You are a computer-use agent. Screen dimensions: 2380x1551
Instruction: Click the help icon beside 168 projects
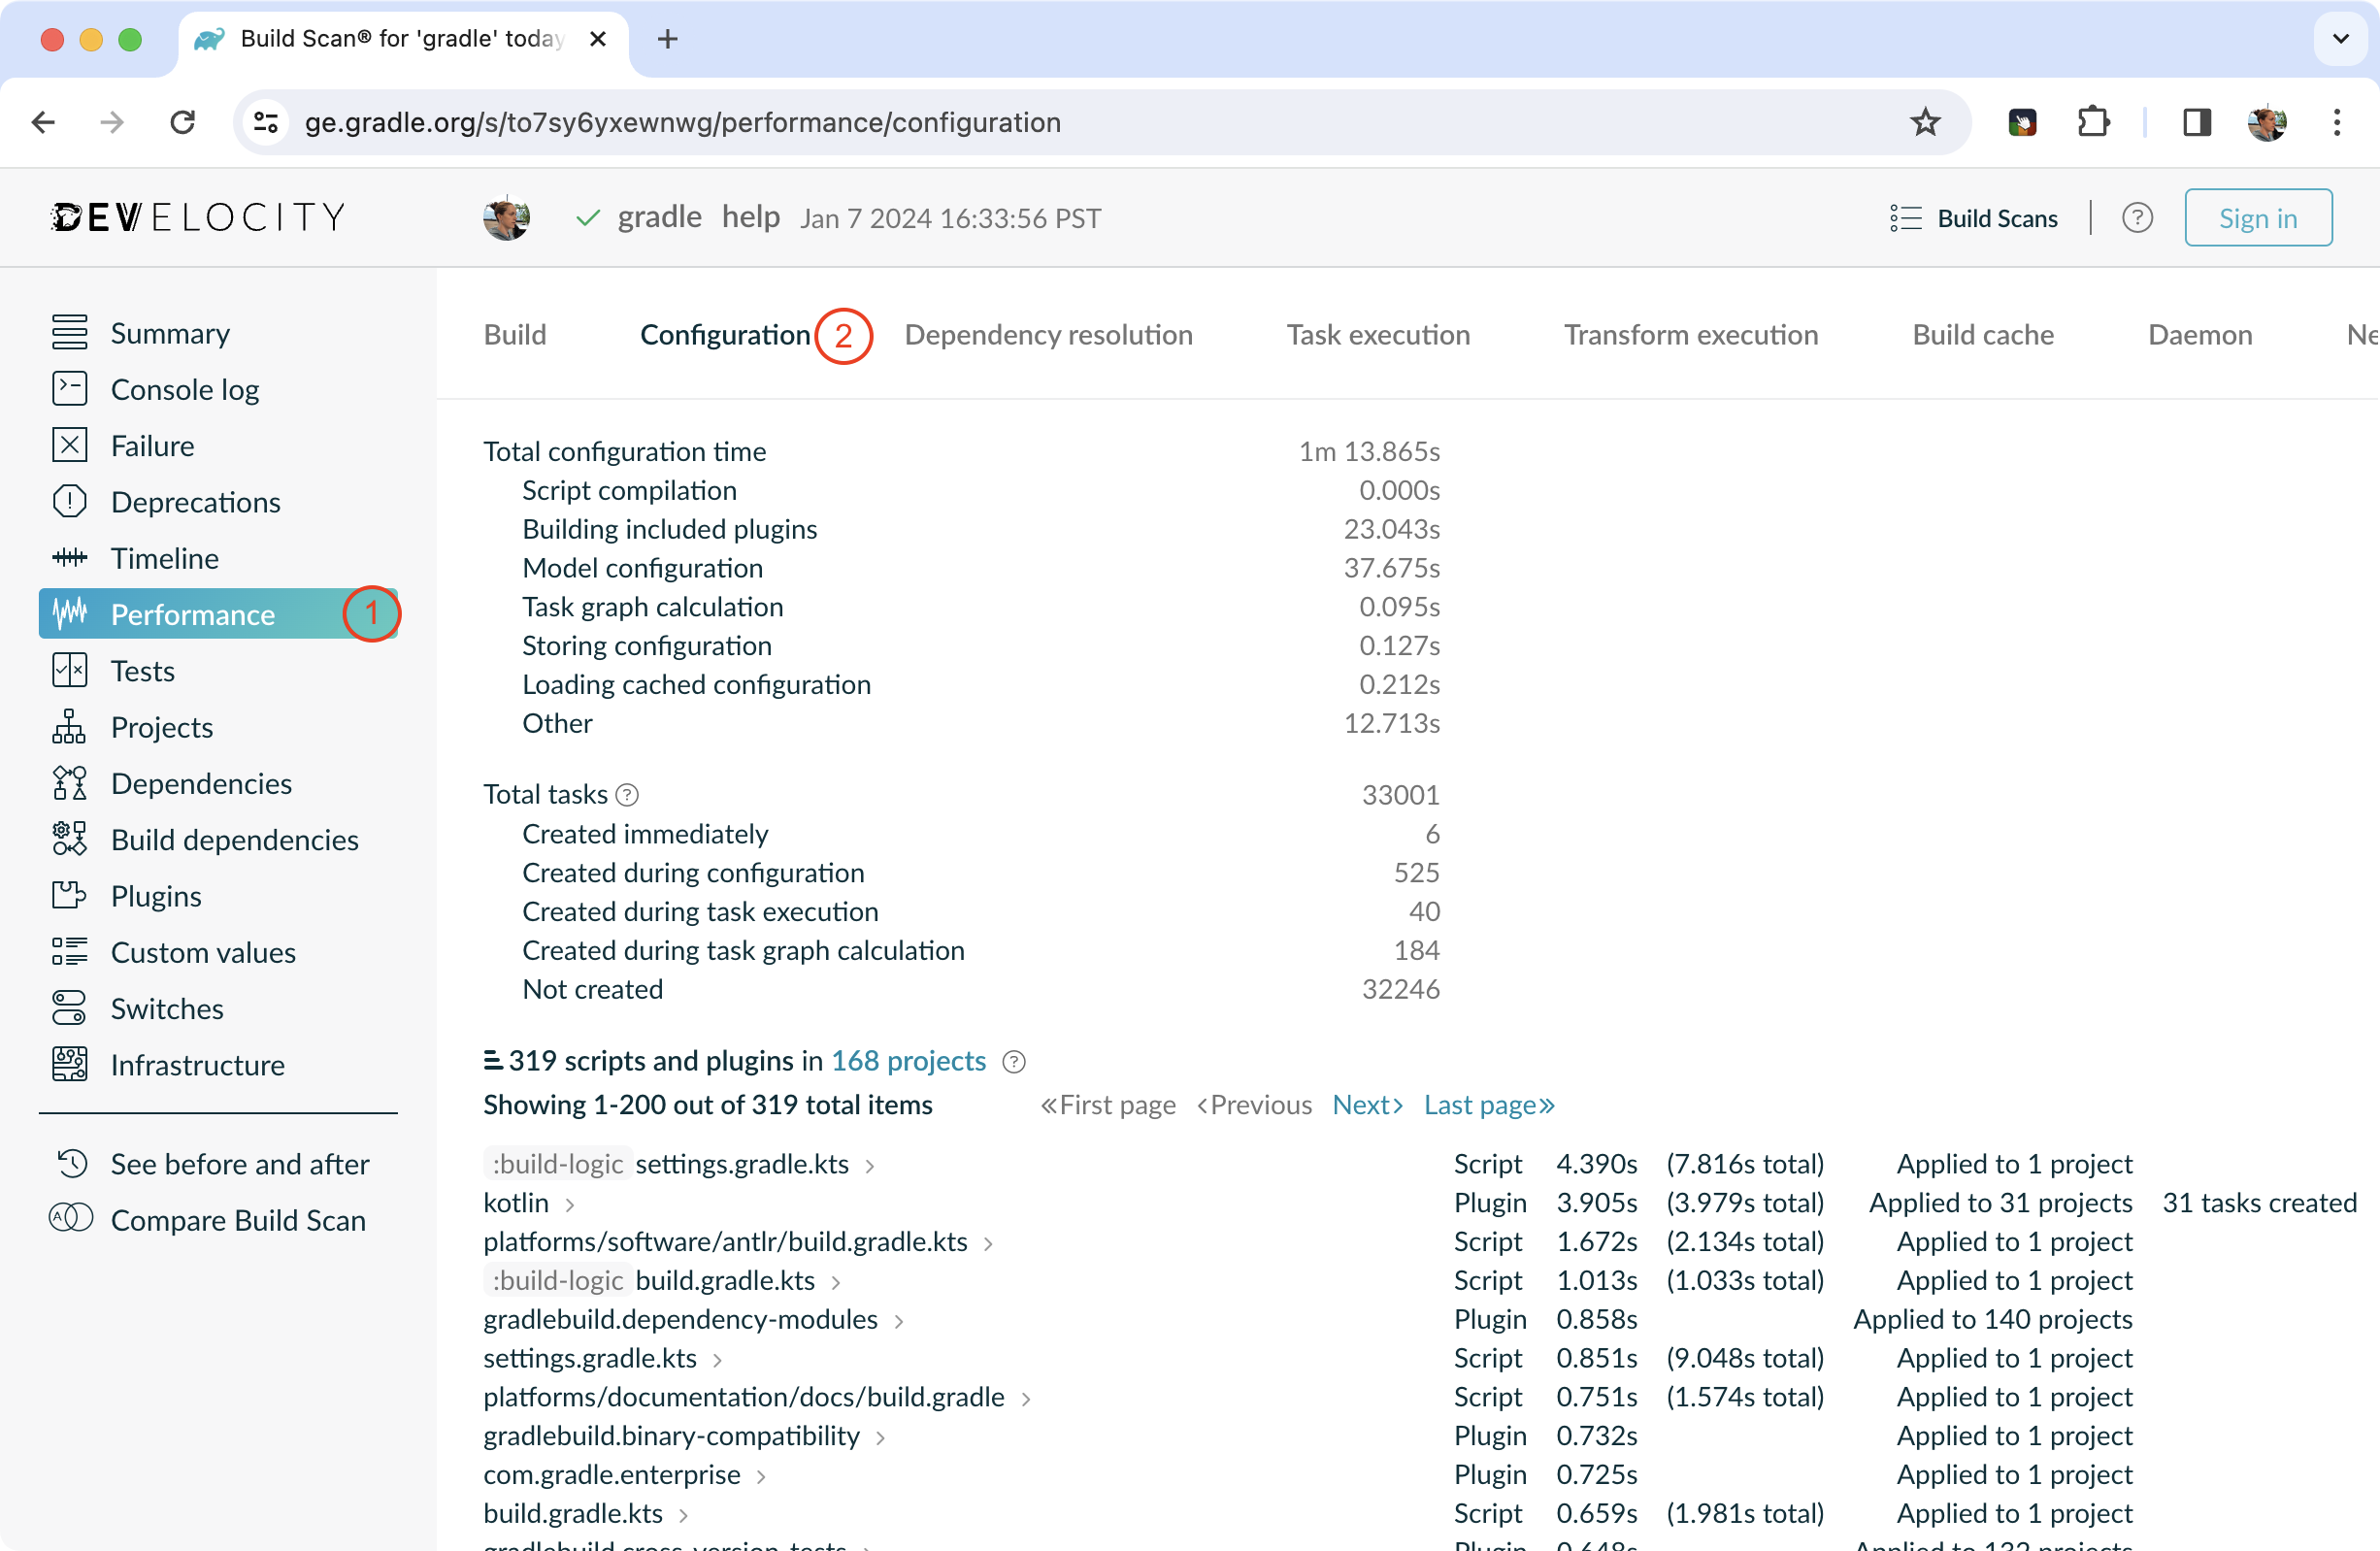1014,1062
